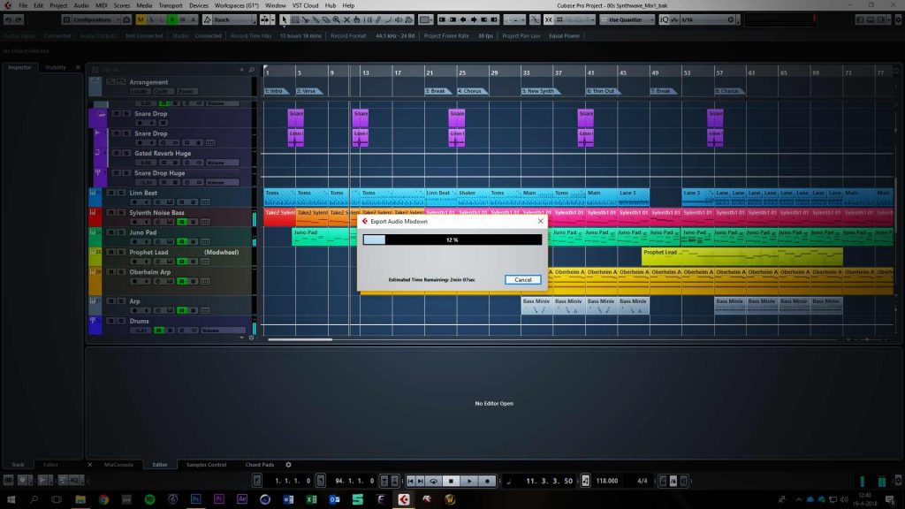Click the Record transport button

[488, 481]
